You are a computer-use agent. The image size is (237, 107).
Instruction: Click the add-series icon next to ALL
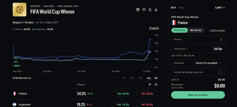tap(156, 78)
